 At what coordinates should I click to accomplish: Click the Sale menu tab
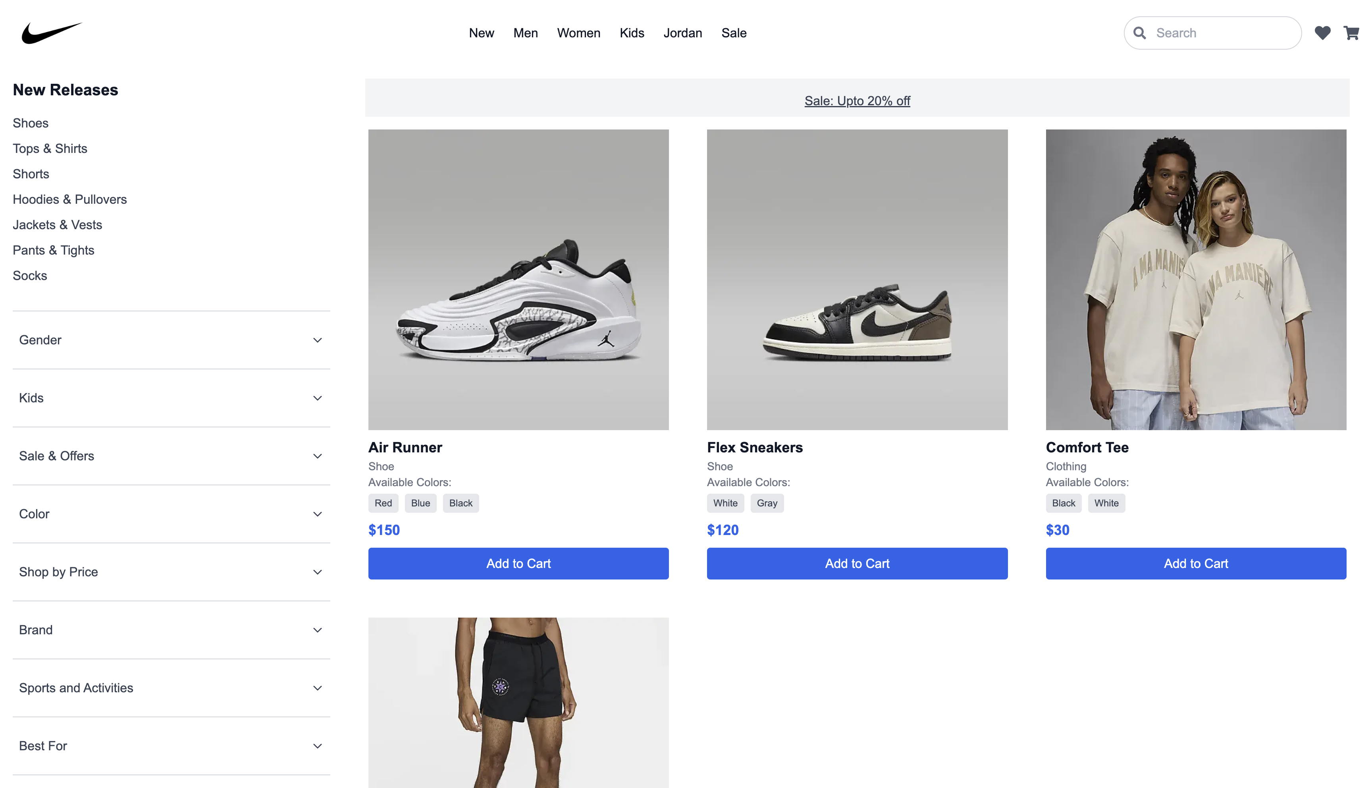(x=734, y=33)
